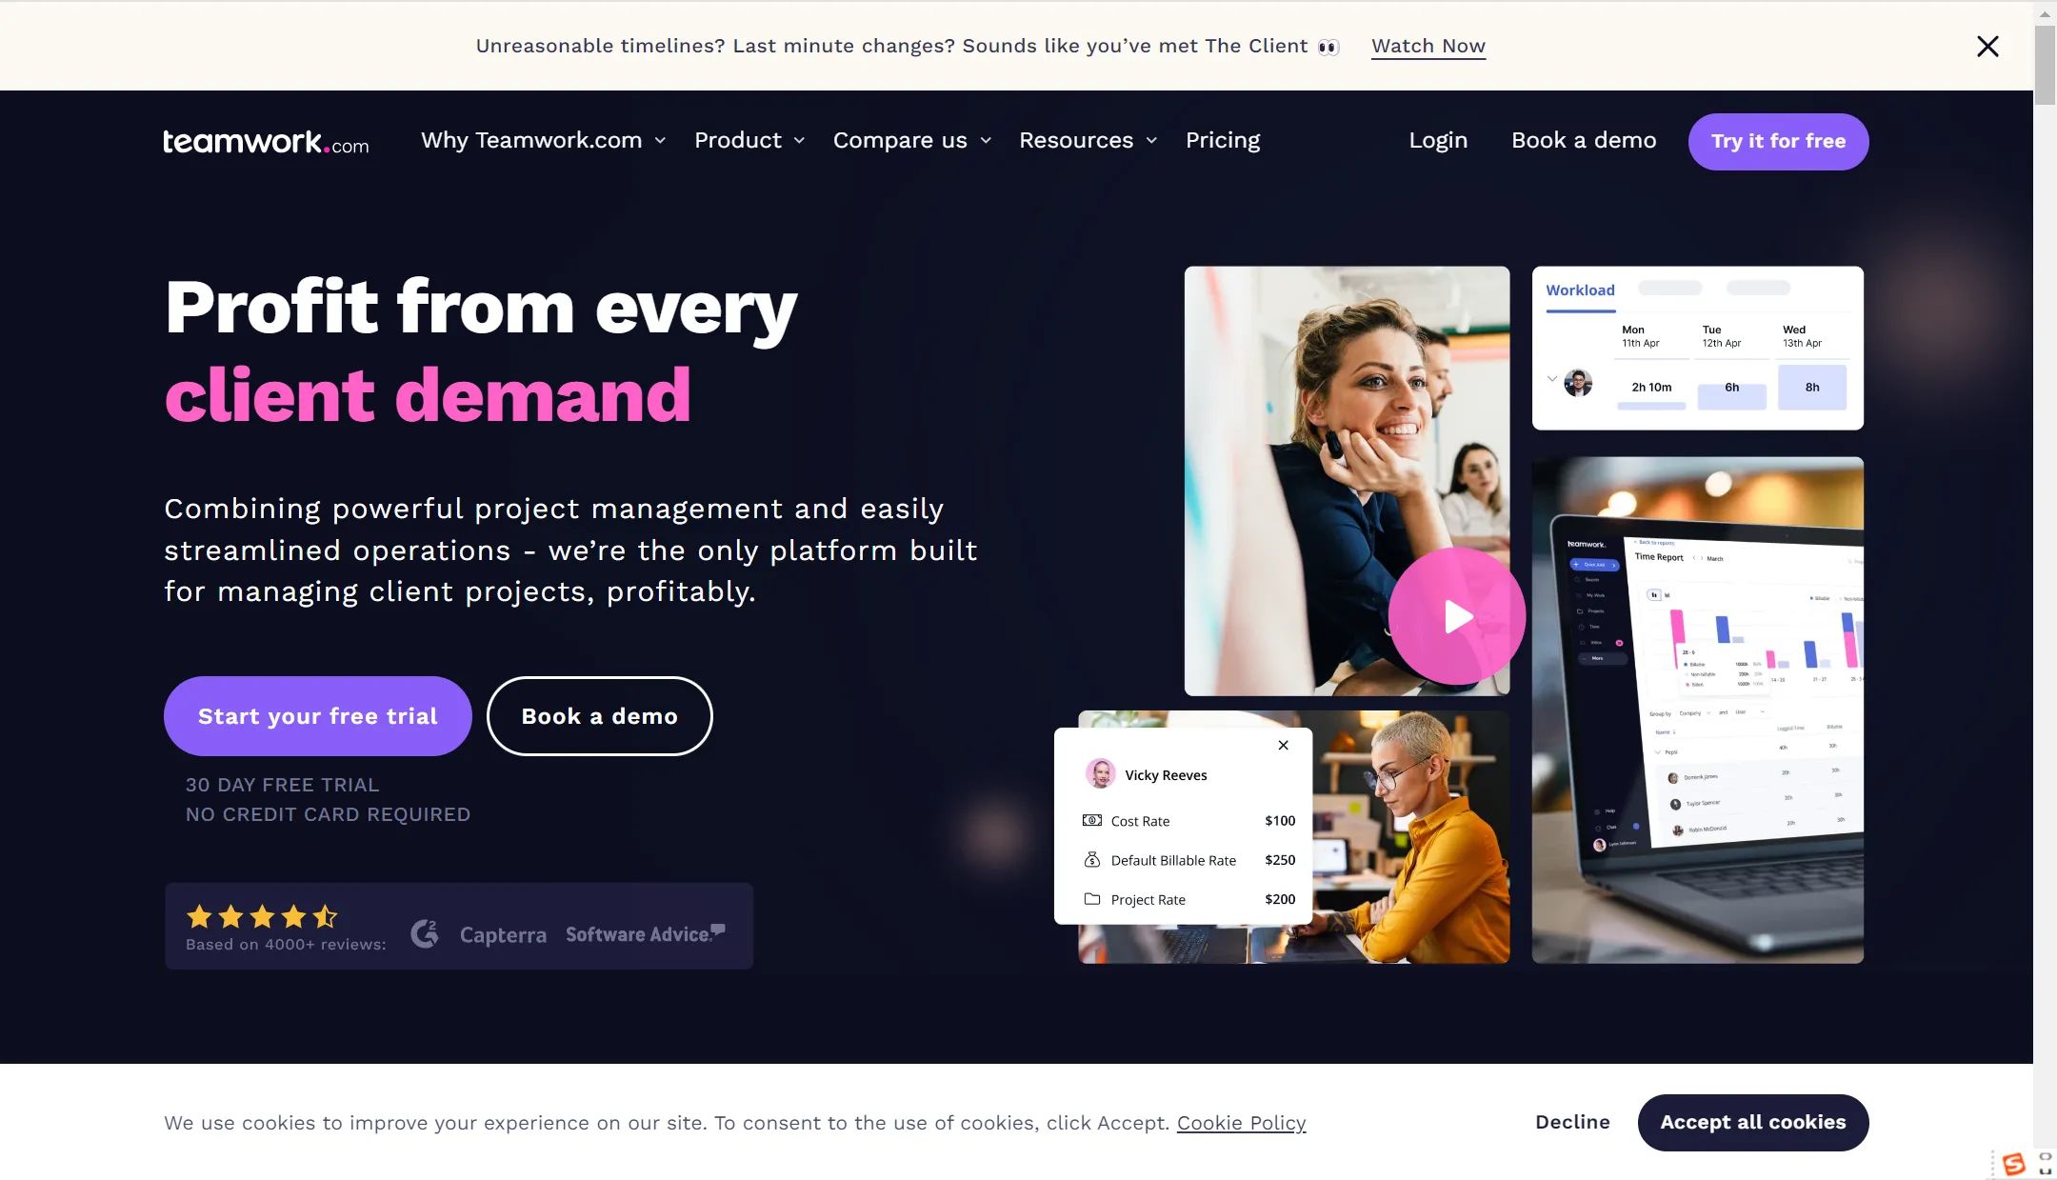The width and height of the screenshot is (2057, 1180).
Task: Follow the Watch Now link
Action: pos(1428,46)
